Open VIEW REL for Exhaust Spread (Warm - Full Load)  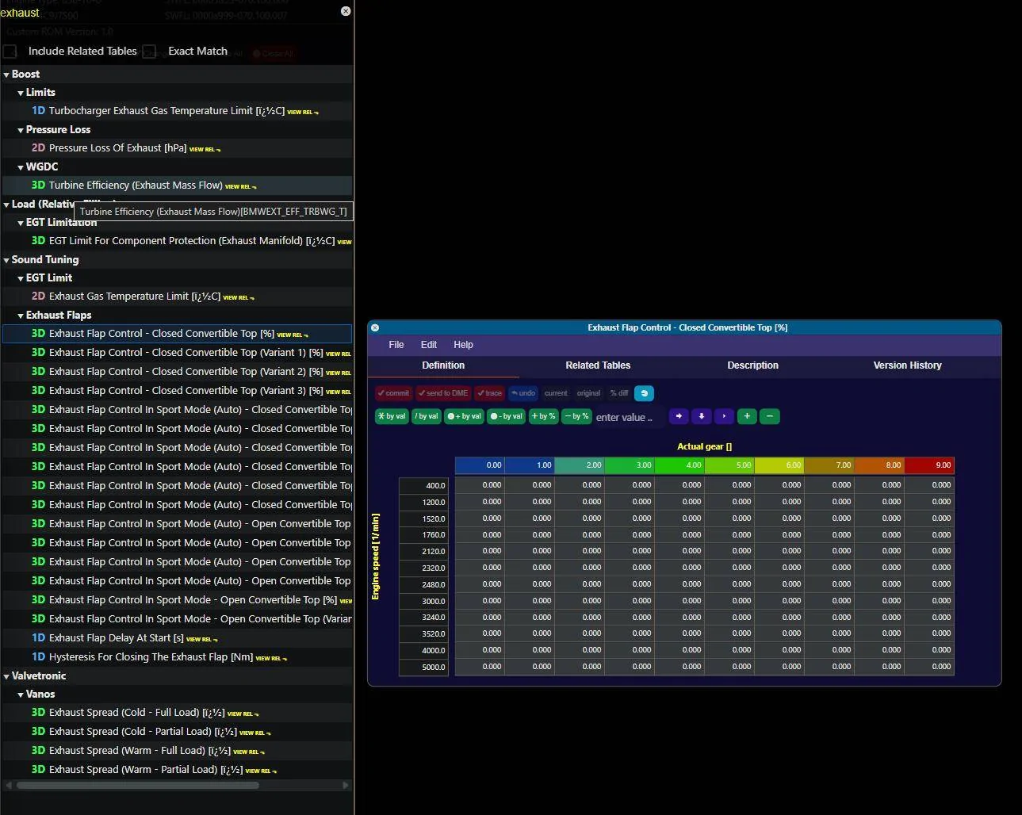pyautogui.click(x=249, y=752)
